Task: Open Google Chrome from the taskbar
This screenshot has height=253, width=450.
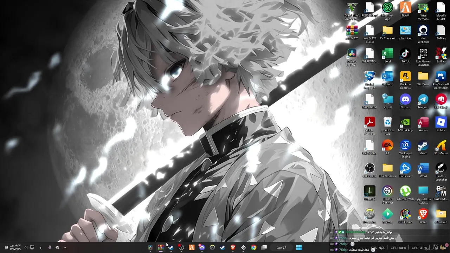Action: (253, 247)
